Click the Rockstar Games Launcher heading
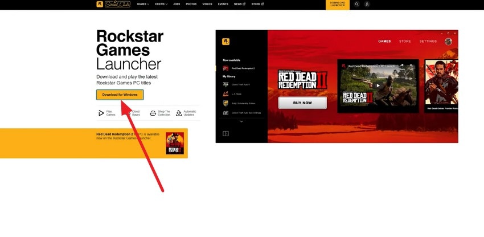484x237 pixels. click(x=130, y=50)
